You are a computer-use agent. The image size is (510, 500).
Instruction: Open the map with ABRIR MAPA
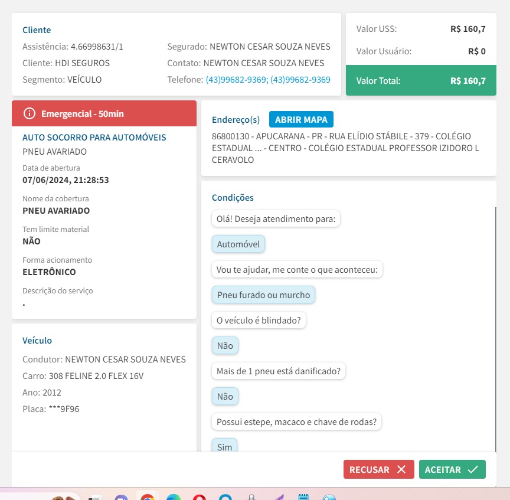(301, 119)
